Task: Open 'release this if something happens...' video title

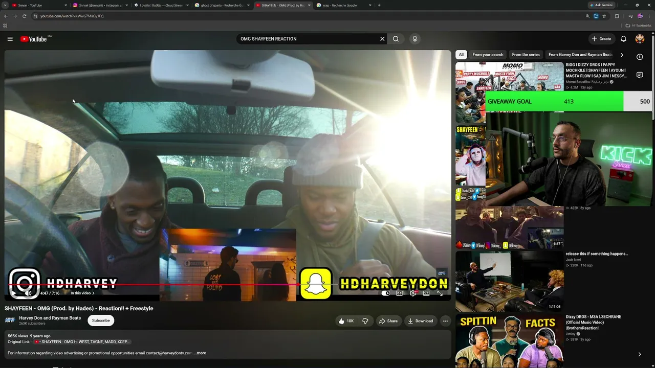Action: tap(597, 254)
